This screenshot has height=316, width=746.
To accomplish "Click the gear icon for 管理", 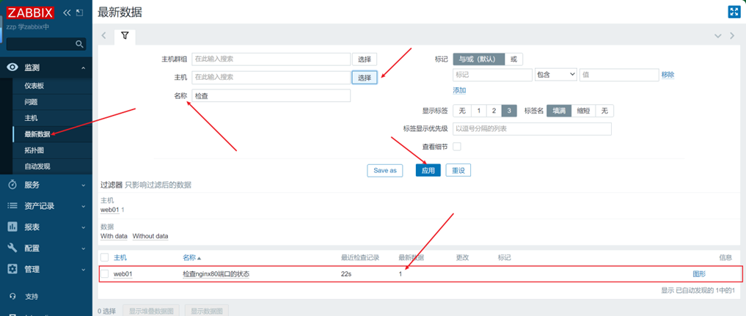I will coord(13,269).
